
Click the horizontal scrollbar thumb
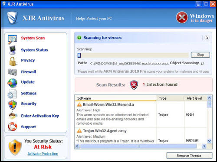138,146
